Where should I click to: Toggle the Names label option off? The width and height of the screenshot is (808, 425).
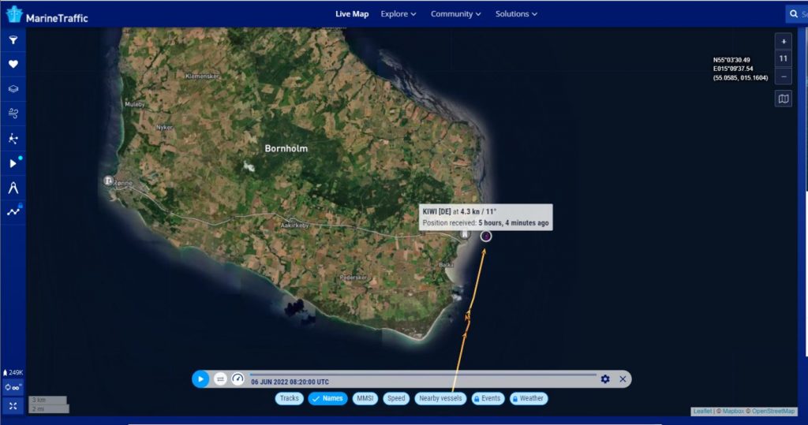point(327,398)
